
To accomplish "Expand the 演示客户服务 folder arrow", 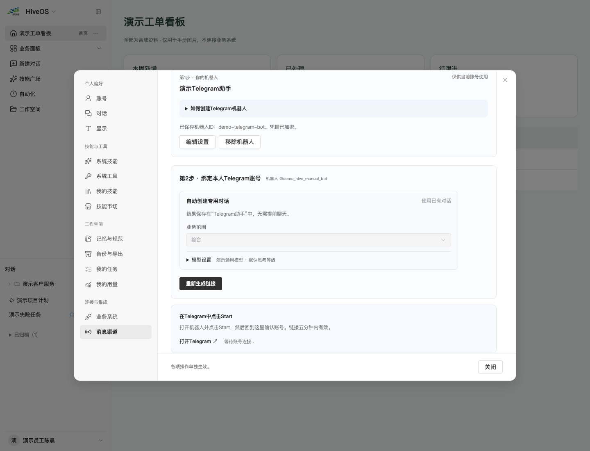I will [9, 284].
